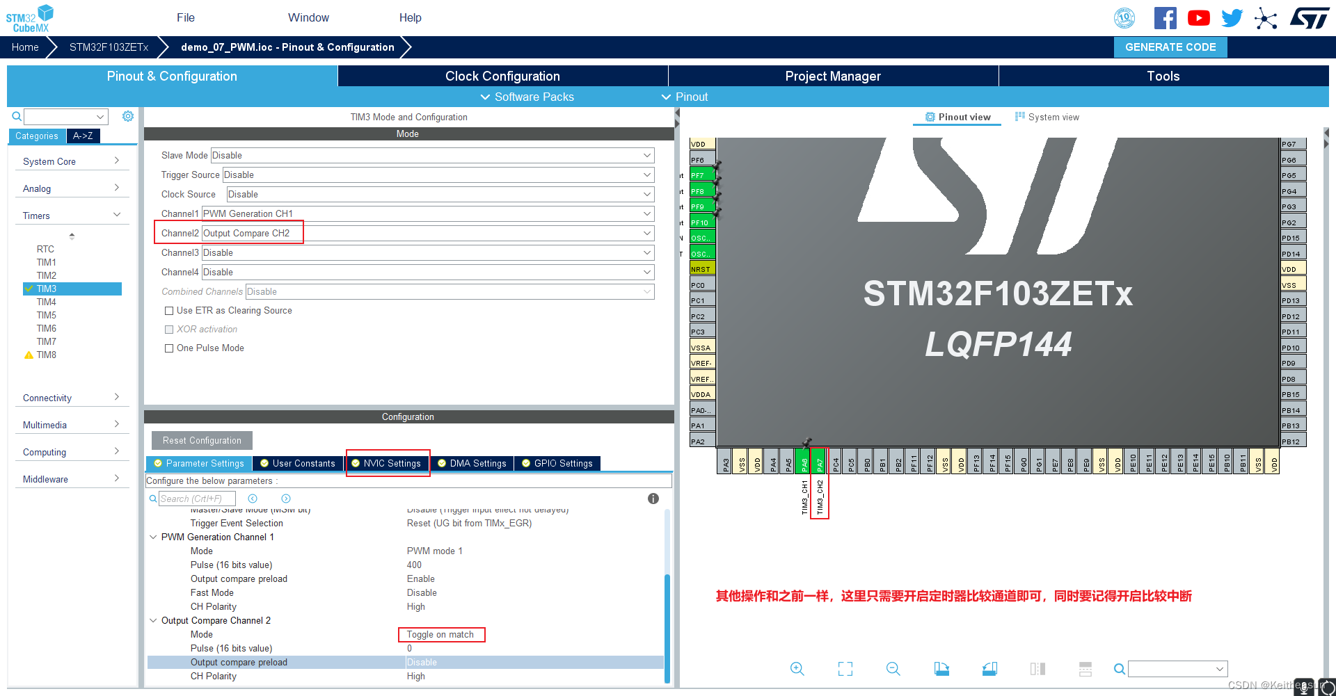Image resolution: width=1336 pixels, height=696 pixels.
Task: Click the split horizontal view icon
Action: point(1085,669)
